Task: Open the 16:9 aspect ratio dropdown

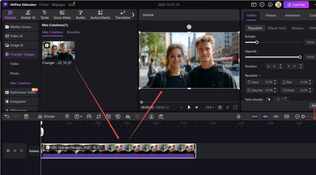Action: click(210, 107)
